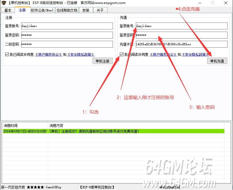Minimize the control console window
This screenshot has height=190, width=233.
click(x=200, y=3)
